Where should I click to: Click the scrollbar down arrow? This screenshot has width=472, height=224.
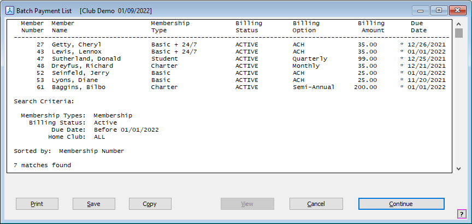point(459,168)
